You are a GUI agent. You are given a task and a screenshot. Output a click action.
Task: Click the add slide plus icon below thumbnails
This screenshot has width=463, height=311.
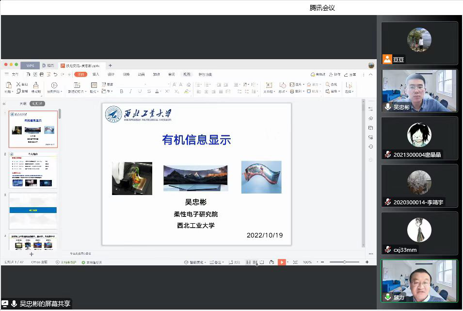tap(32, 254)
